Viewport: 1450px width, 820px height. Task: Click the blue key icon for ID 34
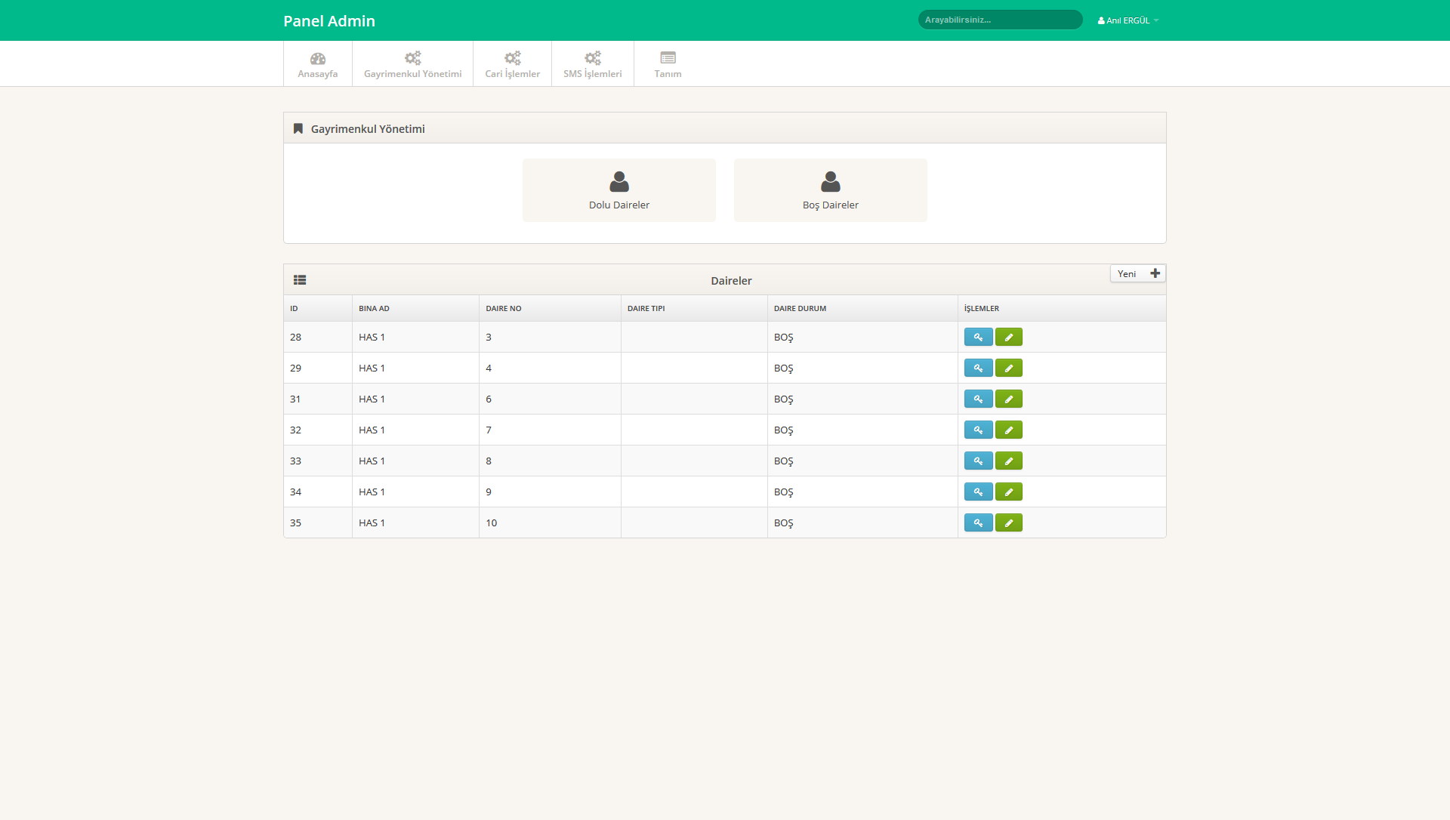pyautogui.click(x=978, y=492)
